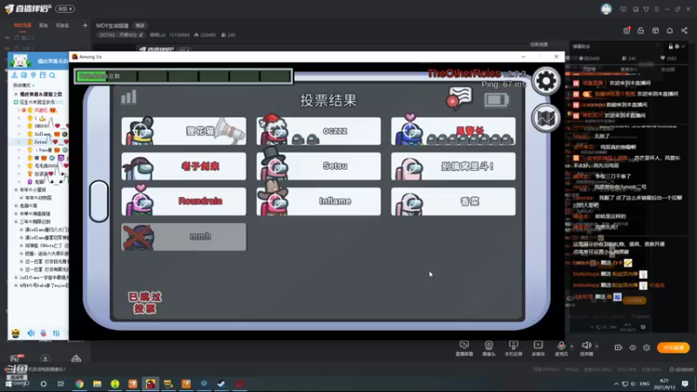Add phone screen cast source
This screenshot has height=392, width=697.
click(x=513, y=348)
